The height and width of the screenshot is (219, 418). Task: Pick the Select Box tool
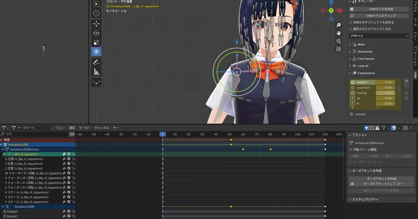(x=96, y=4)
